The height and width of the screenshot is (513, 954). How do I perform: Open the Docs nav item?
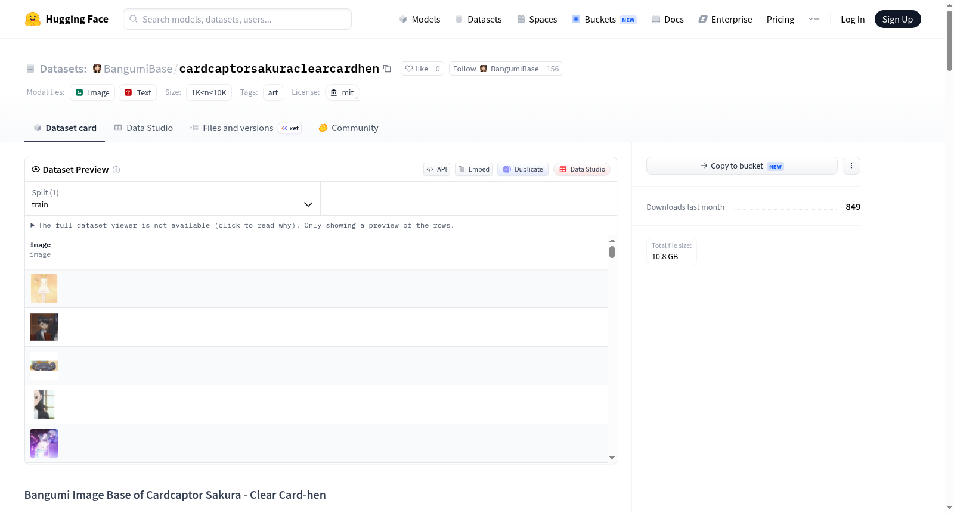(668, 19)
